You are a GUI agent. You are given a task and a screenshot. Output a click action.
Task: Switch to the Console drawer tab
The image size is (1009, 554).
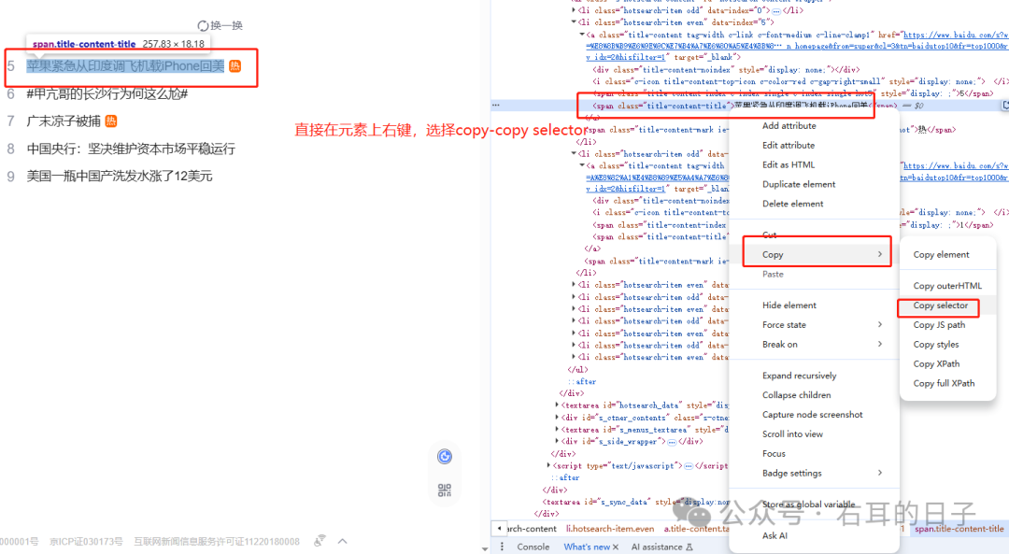point(533,547)
